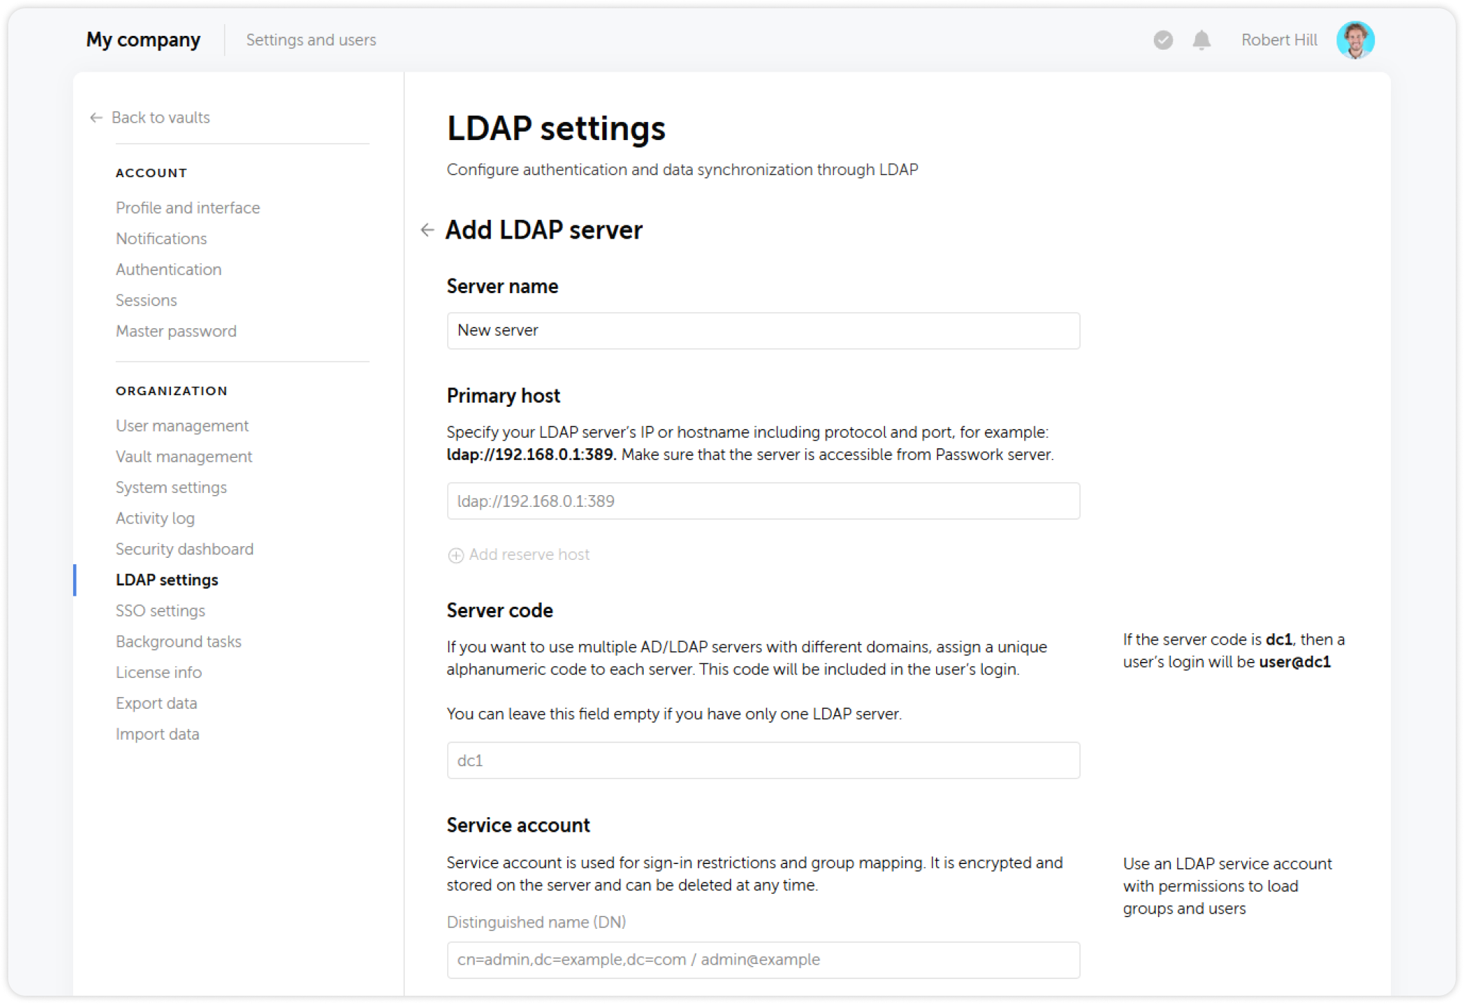The width and height of the screenshot is (1464, 1004).
Task: Go to Export data
Action: coord(156,703)
